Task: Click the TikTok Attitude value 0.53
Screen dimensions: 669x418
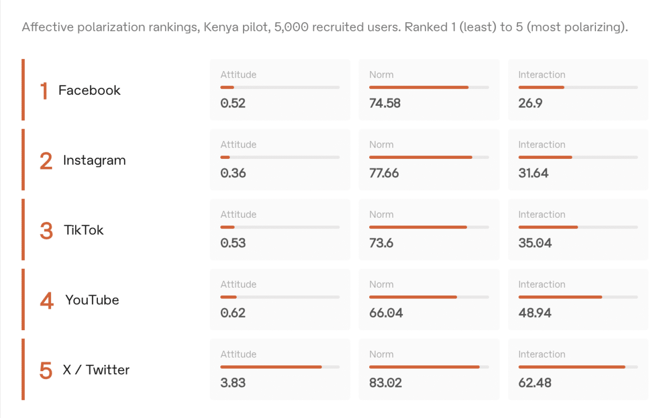Action: pyautogui.click(x=233, y=243)
